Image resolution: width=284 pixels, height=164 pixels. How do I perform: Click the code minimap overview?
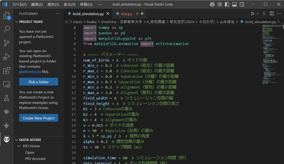click(x=270, y=53)
